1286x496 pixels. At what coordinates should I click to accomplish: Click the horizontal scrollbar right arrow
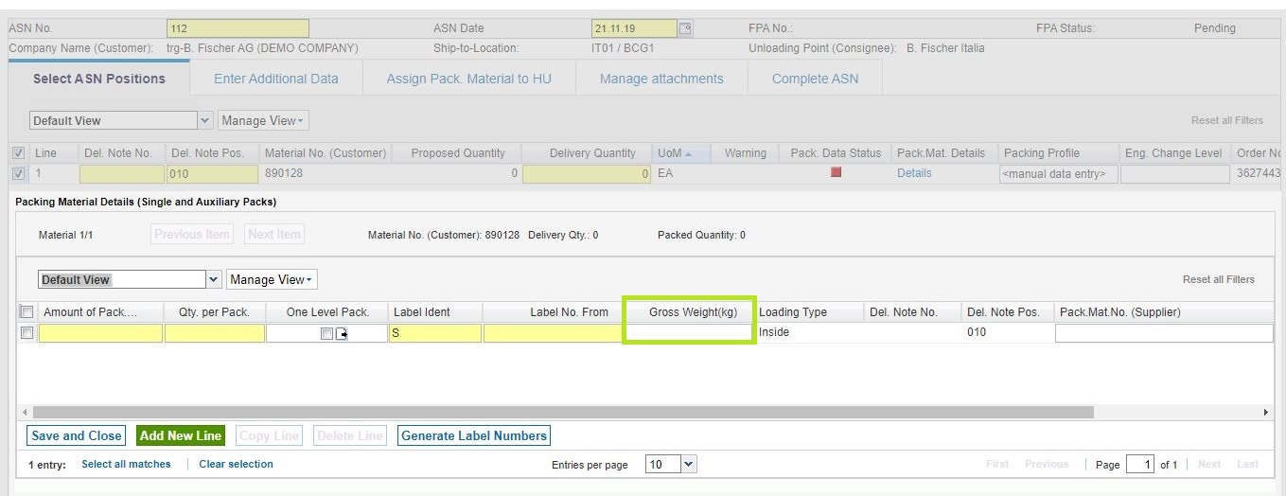coord(1266,413)
